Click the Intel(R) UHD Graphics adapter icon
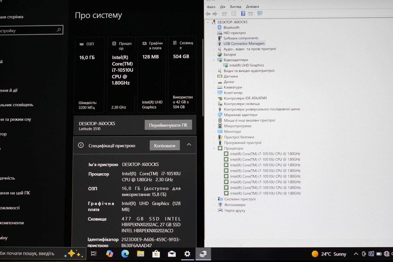 pyautogui.click(x=226, y=65)
